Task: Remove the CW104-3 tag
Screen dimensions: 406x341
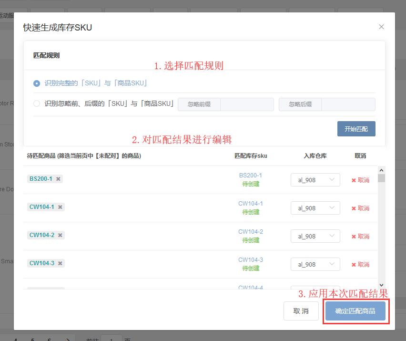Action: [60, 263]
